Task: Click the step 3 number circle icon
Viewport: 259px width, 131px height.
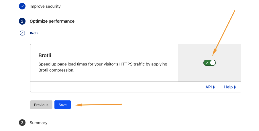Action: coord(22,123)
